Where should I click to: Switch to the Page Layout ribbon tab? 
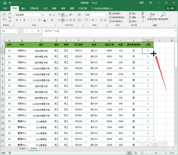(x=34, y=8)
